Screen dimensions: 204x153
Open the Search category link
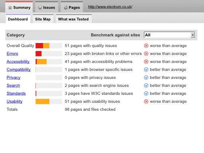13,86
